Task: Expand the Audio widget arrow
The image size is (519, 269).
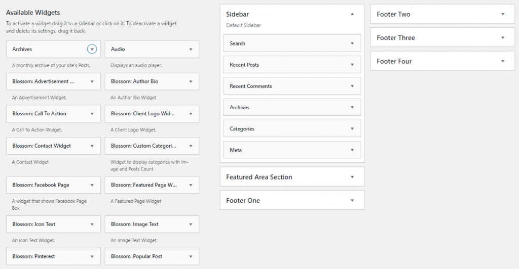Action: pyautogui.click(x=191, y=49)
